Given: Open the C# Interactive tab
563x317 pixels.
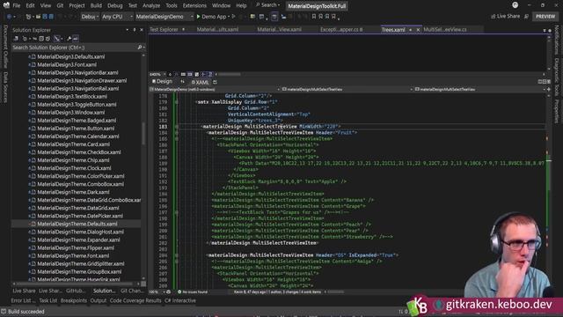Looking at the screenshot, I should pyautogui.click(x=180, y=300).
